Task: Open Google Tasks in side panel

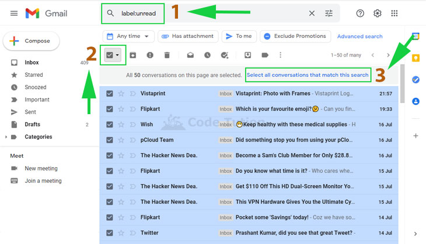Action: coord(415,80)
